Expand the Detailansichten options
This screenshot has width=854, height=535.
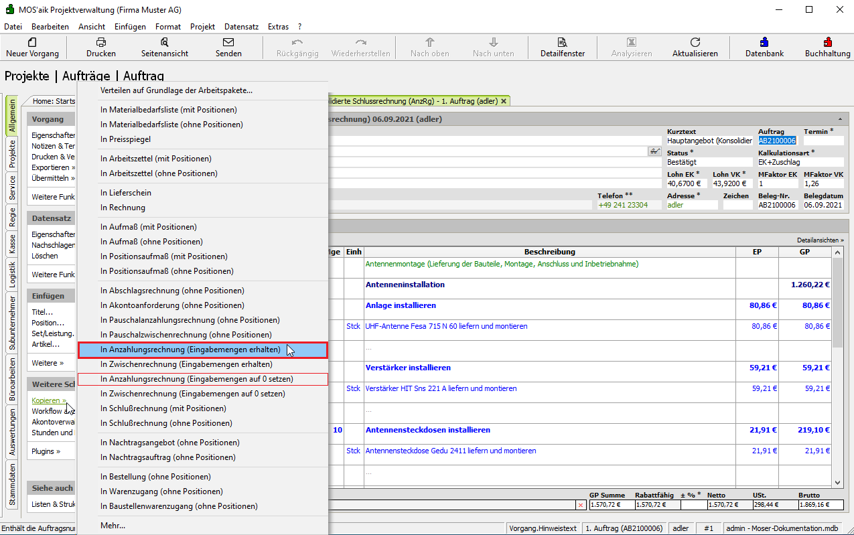pyautogui.click(x=820, y=240)
